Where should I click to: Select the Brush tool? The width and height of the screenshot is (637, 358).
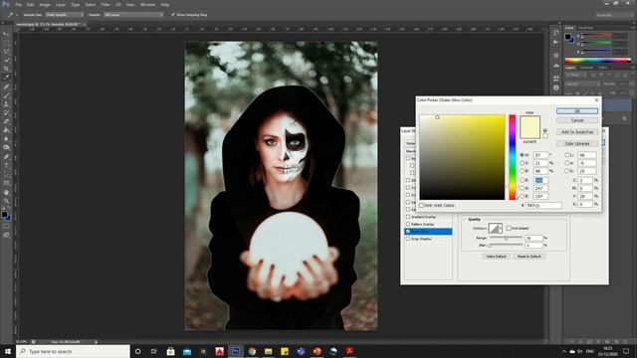coord(6,95)
